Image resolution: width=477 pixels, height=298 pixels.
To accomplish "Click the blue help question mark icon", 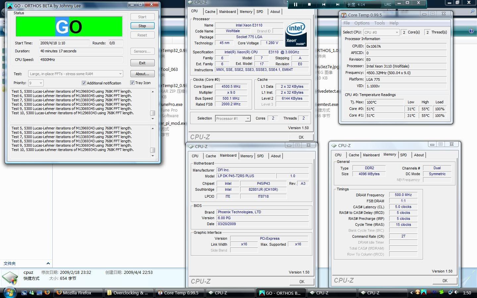I will 471,31.
